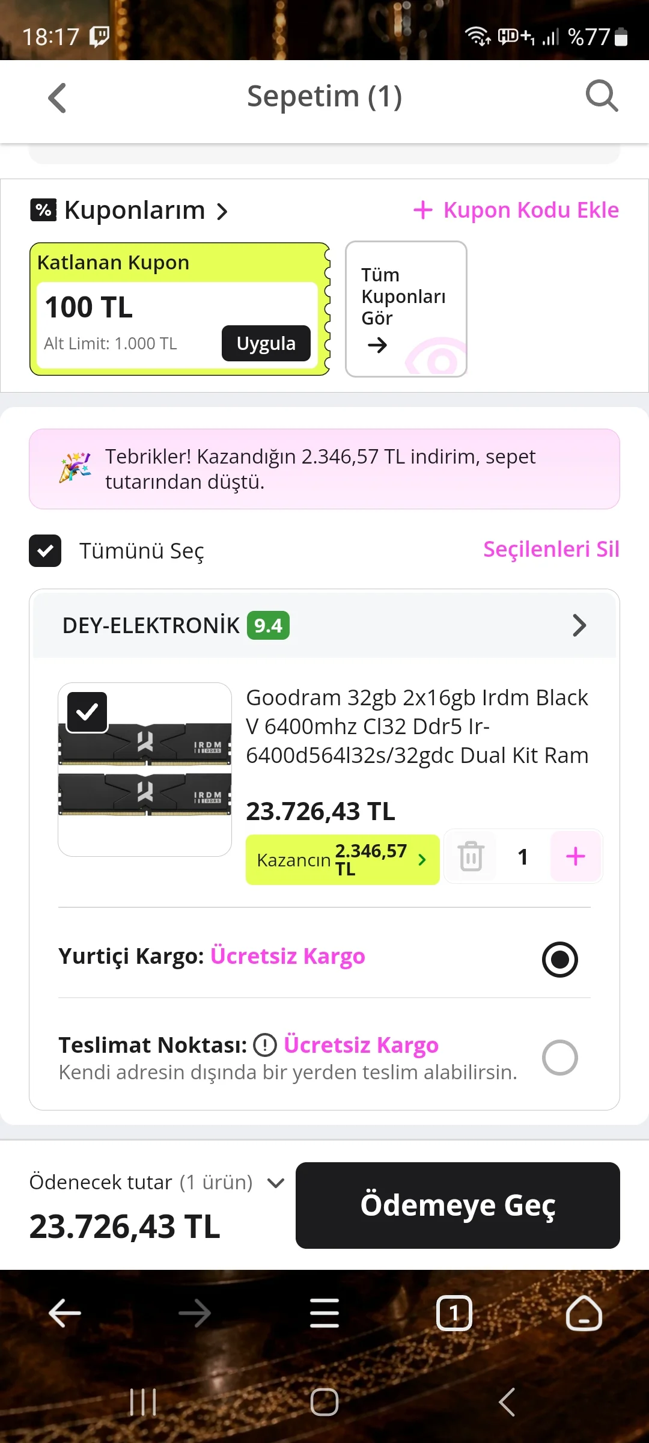Viewport: 649px width, 1443px height.
Task: Tap the Android recent apps button
Action: [x=143, y=1402]
